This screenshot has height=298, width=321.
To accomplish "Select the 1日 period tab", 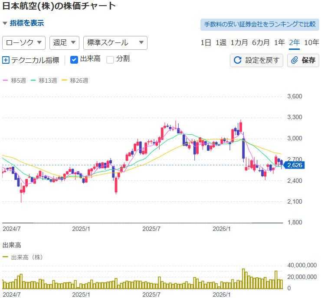I will pyautogui.click(x=206, y=42).
